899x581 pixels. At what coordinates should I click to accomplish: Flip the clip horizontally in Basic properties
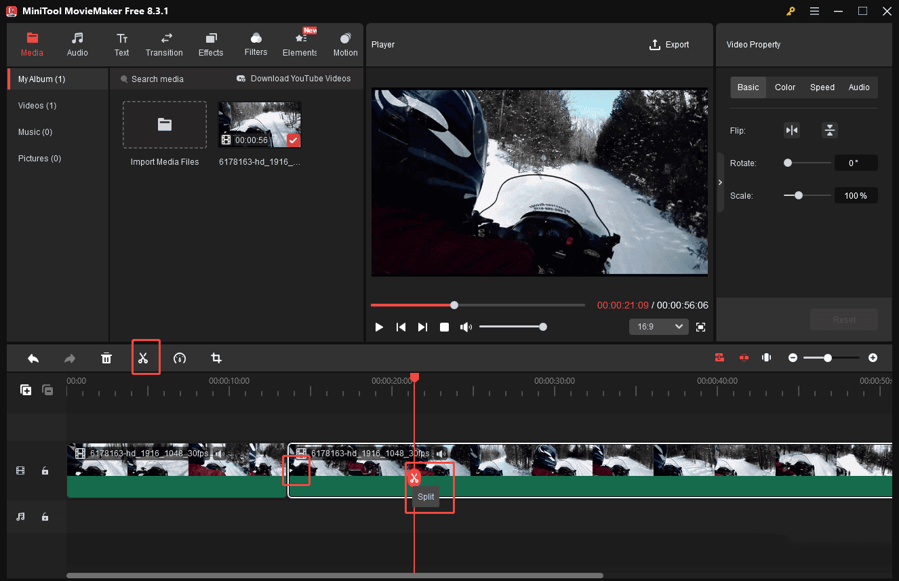pyautogui.click(x=792, y=130)
